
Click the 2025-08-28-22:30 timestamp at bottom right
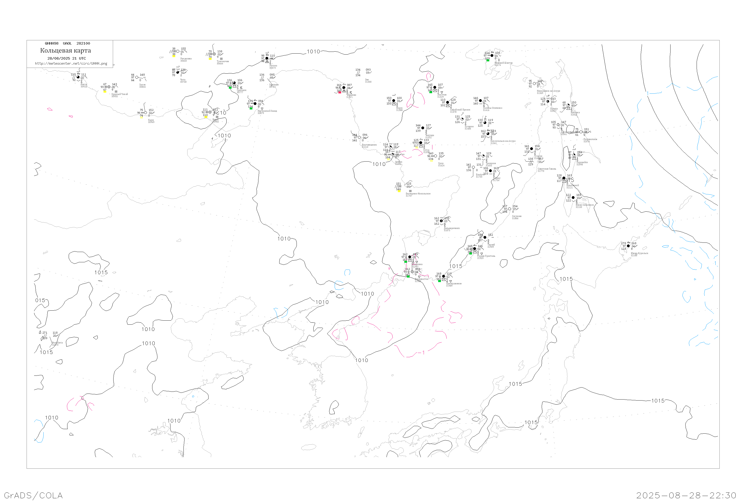(x=686, y=495)
